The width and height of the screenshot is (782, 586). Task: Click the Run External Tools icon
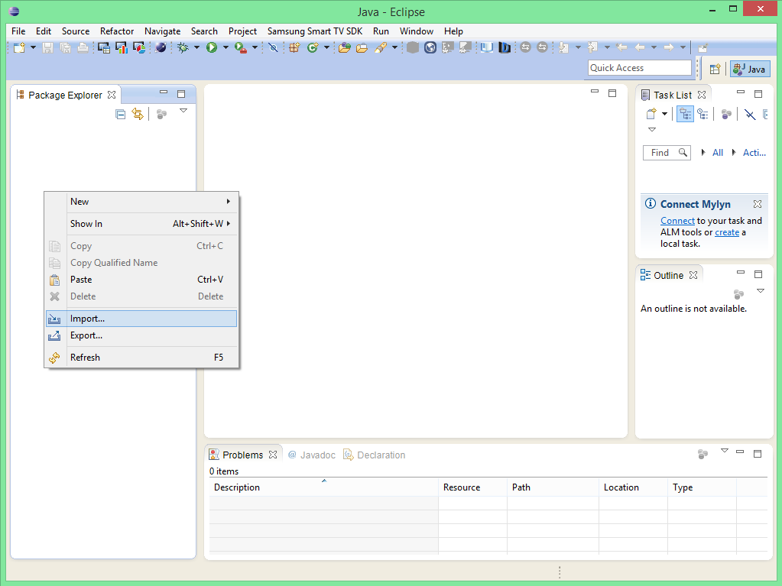click(241, 48)
